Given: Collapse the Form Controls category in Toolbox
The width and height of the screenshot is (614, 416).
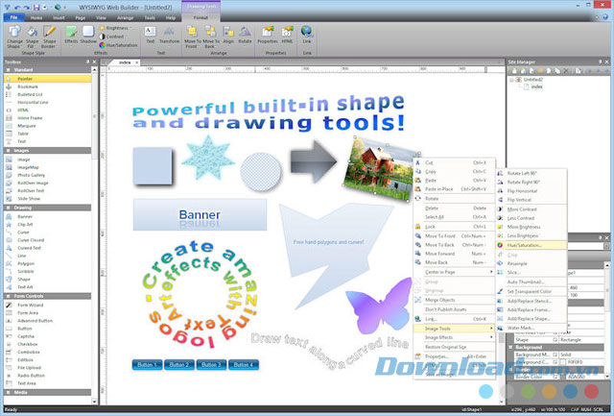Looking at the screenshot, I should tap(8, 296).
